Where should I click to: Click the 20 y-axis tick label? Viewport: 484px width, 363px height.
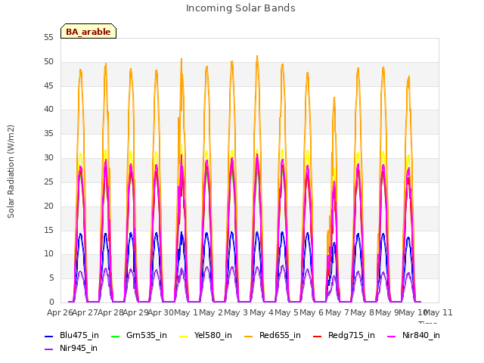point(48,206)
